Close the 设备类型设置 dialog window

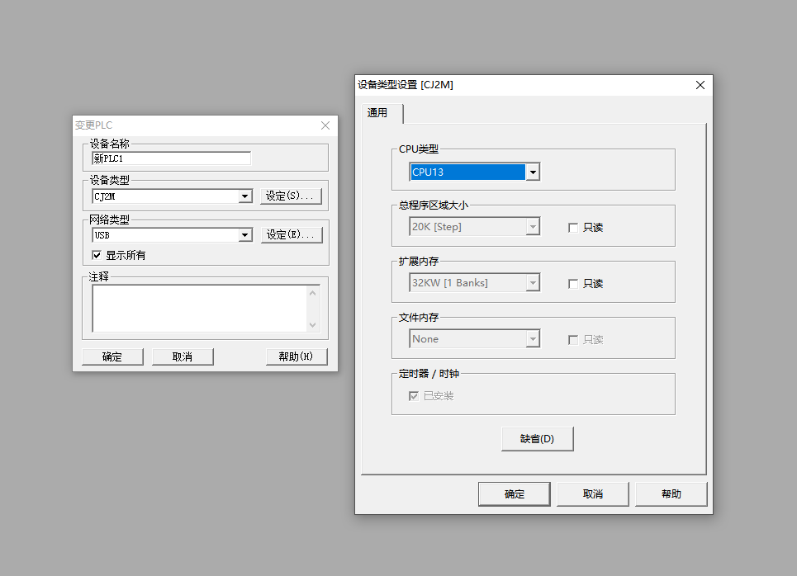point(700,85)
